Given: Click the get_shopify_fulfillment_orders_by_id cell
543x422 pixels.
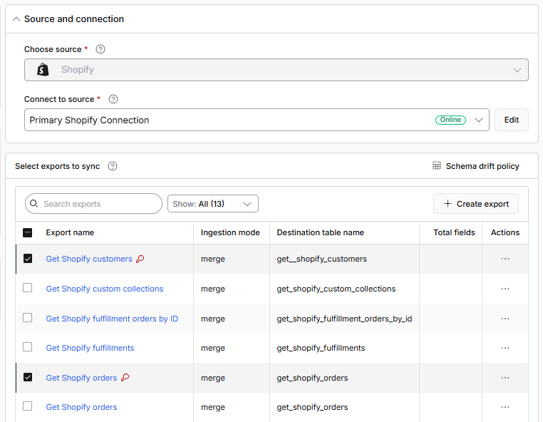Looking at the screenshot, I should tap(344, 319).
